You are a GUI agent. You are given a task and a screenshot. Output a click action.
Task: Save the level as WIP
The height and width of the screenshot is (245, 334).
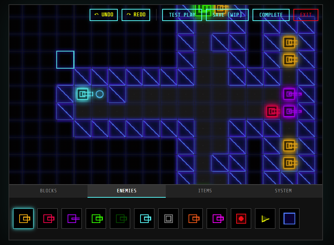click(x=227, y=15)
